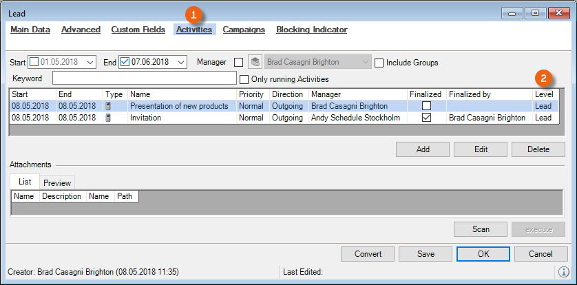The height and width of the screenshot is (285, 577).
Task: Open the End date dropdown
Action: click(180, 63)
